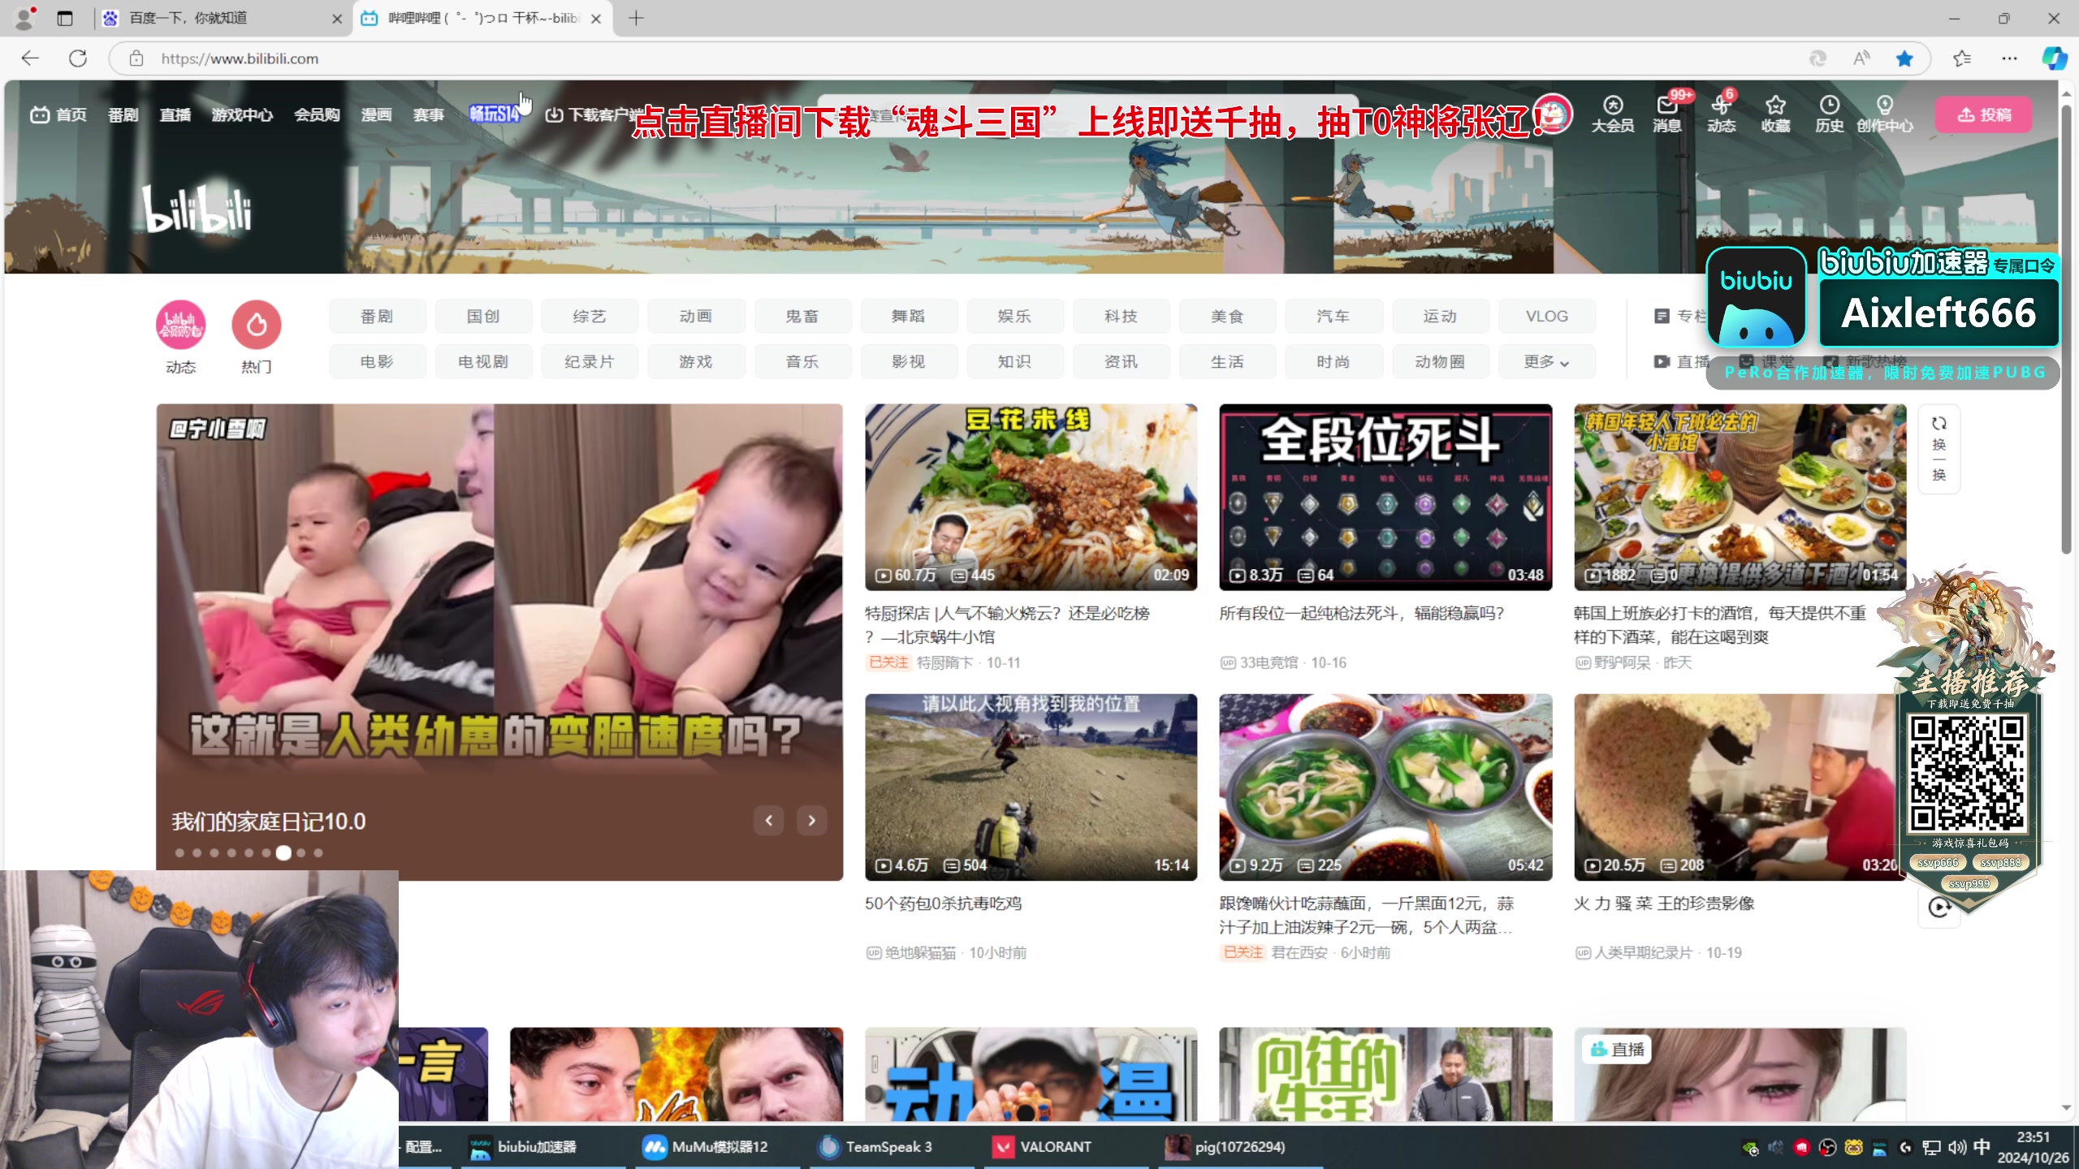Screen dimensions: 2079x1169
Task: Expand the 更多 categories dropdown
Action: coord(1546,362)
